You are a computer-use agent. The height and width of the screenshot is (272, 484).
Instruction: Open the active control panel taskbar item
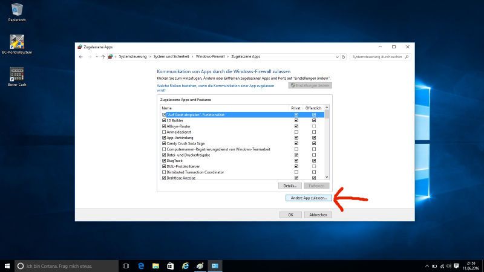pos(215,266)
